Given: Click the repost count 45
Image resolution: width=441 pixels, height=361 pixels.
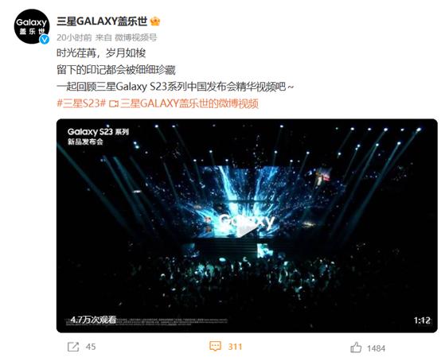Looking at the screenshot, I should tap(91, 347).
